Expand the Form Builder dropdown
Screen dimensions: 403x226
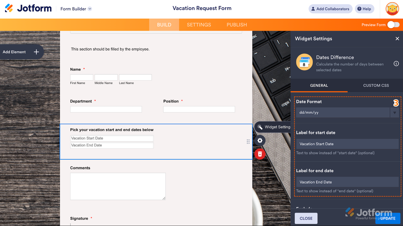[90, 9]
